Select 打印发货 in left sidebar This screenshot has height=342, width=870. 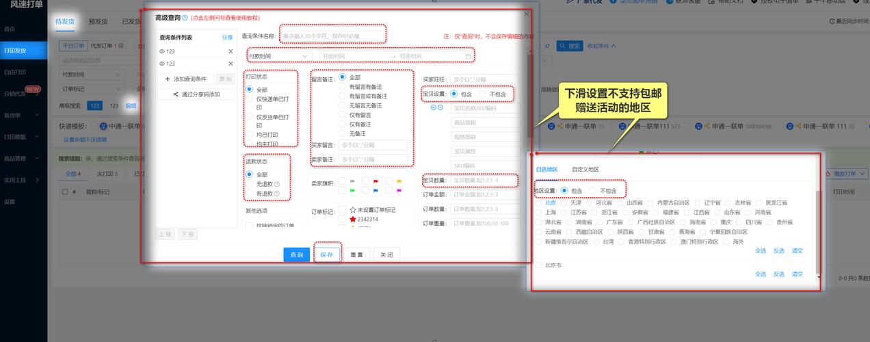tap(24, 51)
